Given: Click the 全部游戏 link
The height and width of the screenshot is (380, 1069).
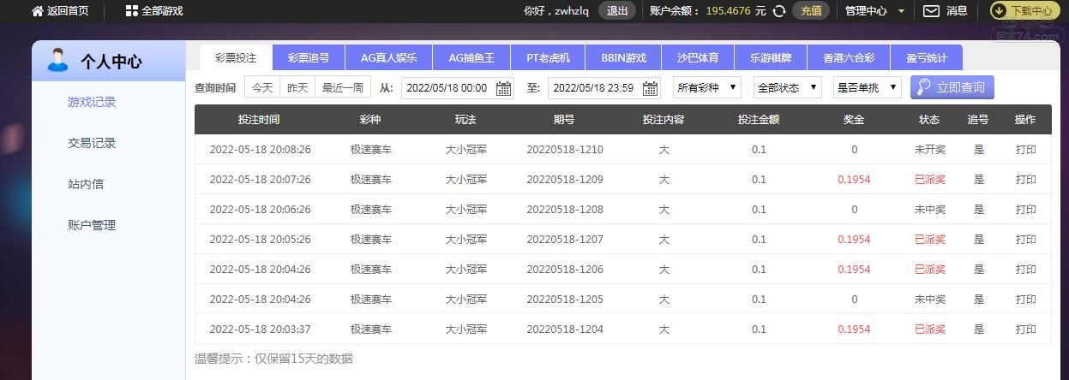Looking at the screenshot, I should pyautogui.click(x=162, y=11).
